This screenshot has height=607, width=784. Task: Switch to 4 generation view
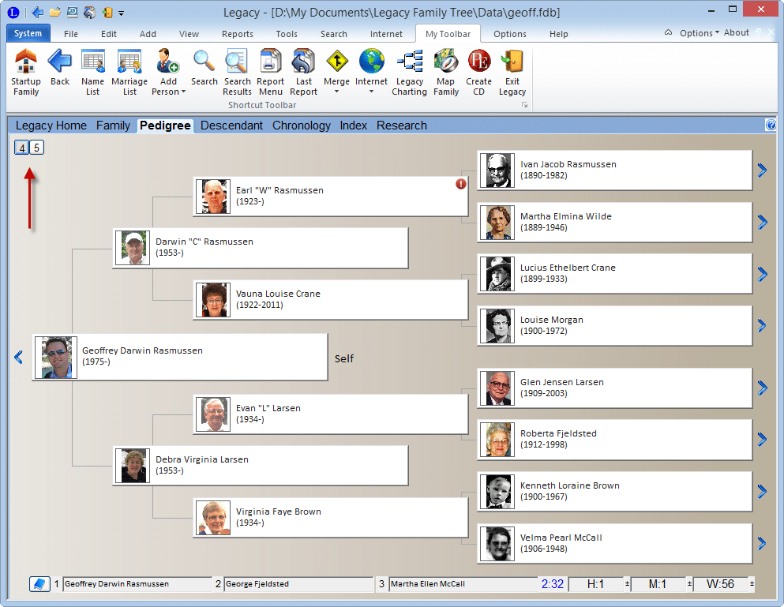pos(21,148)
